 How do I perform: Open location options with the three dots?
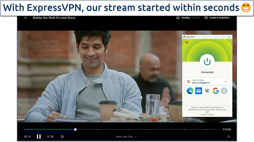coord(226,82)
